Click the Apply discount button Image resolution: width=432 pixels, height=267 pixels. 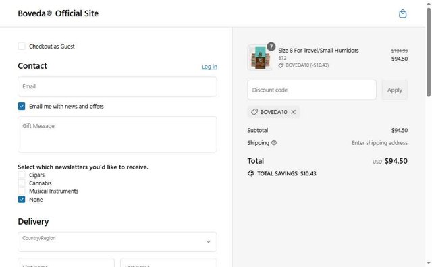point(394,90)
